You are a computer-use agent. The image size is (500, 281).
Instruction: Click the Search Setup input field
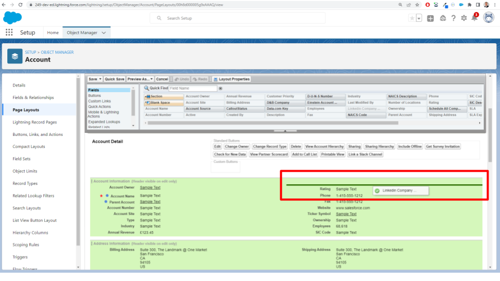coord(238,18)
